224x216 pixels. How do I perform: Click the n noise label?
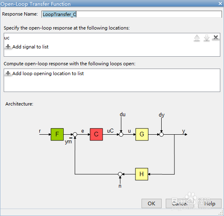click(120, 186)
